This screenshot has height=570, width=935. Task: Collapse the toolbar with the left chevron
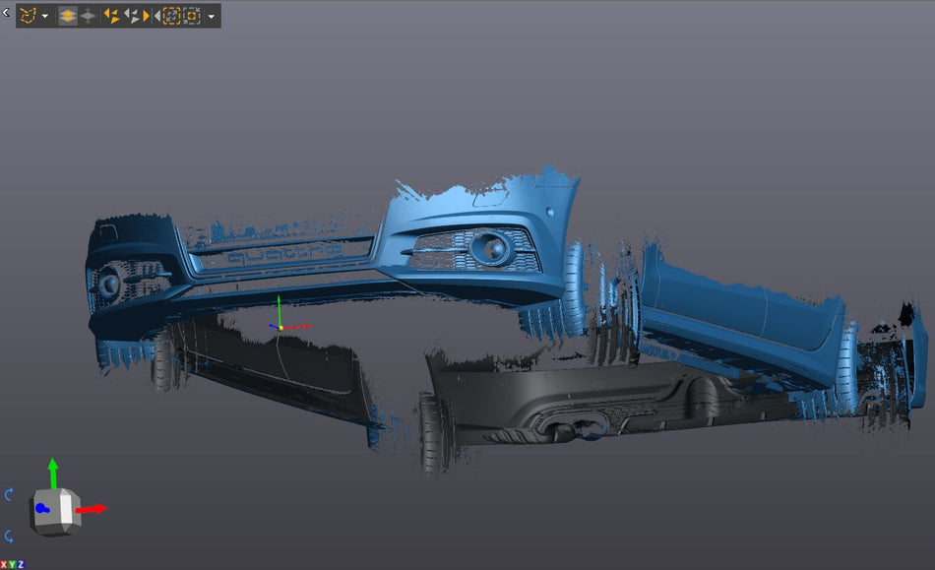6,13
